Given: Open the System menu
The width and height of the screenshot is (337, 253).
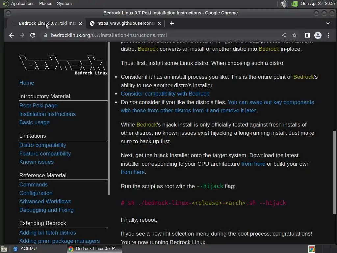Looking at the screenshot, I should tap(64, 3).
